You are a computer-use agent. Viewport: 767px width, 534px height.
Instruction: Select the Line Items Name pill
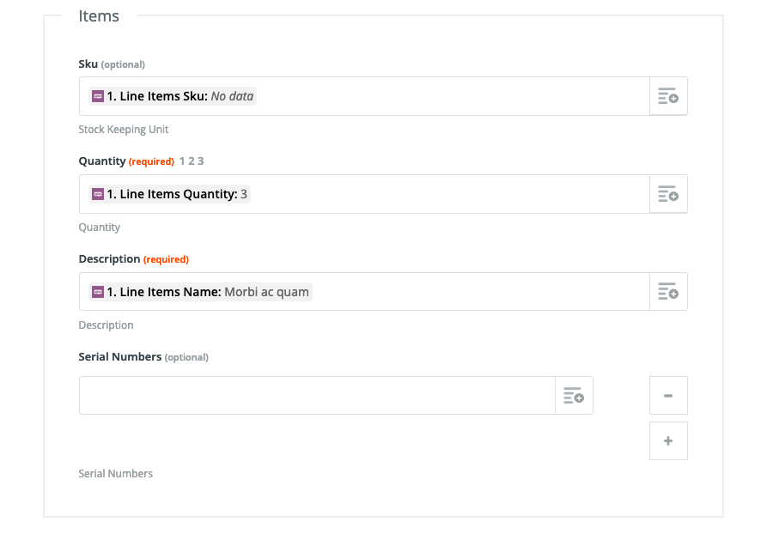(x=201, y=292)
